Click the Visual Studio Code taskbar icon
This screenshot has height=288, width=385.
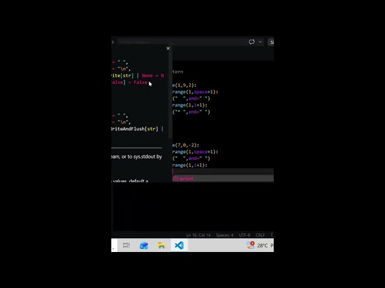(179, 245)
